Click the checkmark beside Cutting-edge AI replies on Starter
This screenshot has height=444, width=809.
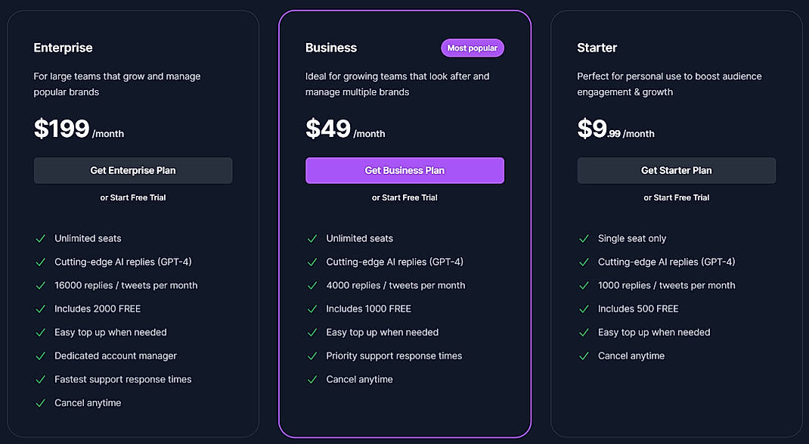click(584, 262)
